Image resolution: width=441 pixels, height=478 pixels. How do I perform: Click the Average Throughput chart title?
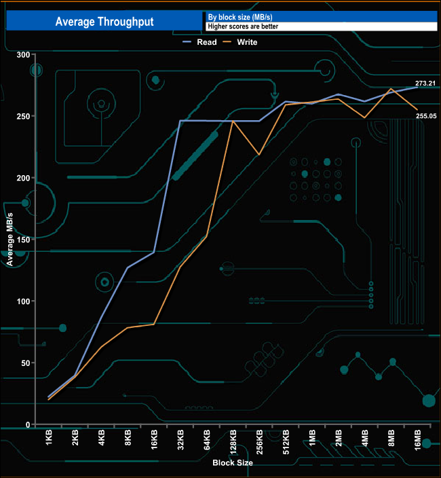pyautogui.click(x=104, y=22)
